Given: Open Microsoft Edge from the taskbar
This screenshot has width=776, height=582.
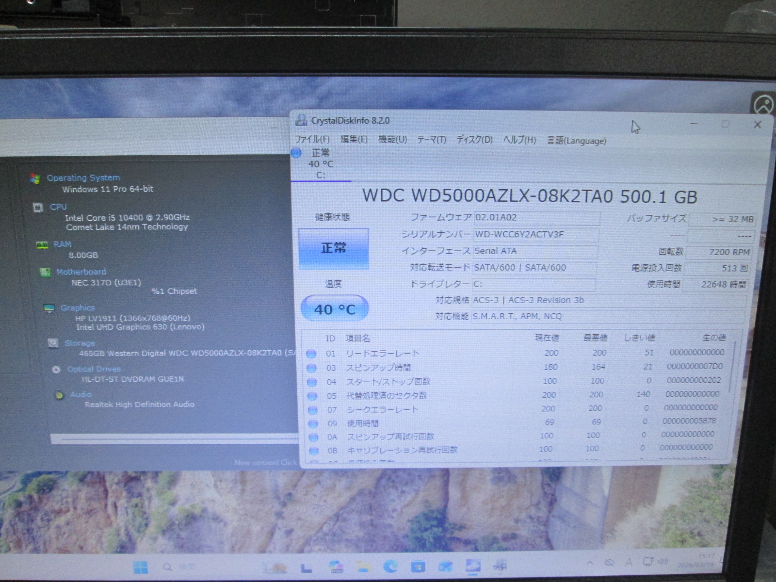Looking at the screenshot, I should tap(390, 566).
